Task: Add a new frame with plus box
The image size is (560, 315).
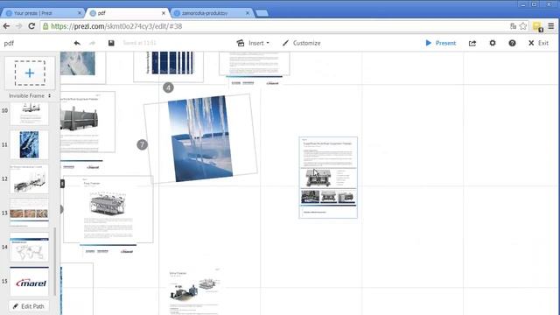Action: click(x=30, y=73)
